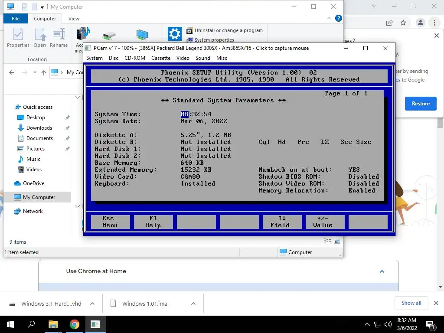
Task: Open options for Windows 3.1 Hard vhd download
Action: [x=92, y=304]
